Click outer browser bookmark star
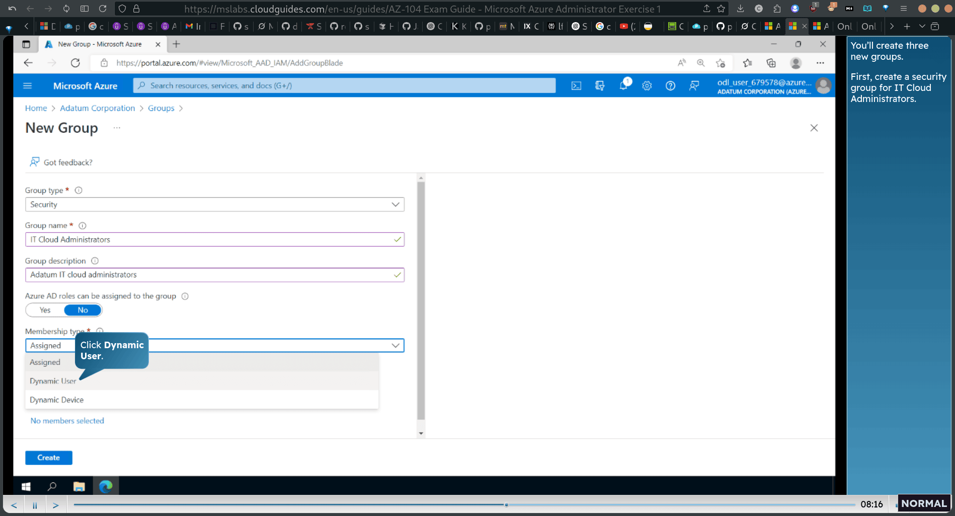Screen dimensions: 955x516 (721, 9)
